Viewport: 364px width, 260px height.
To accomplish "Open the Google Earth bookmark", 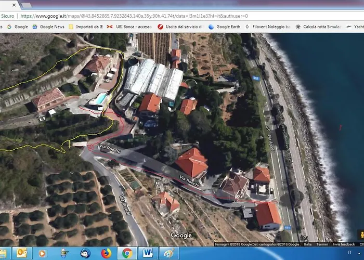I will [x=224, y=27].
